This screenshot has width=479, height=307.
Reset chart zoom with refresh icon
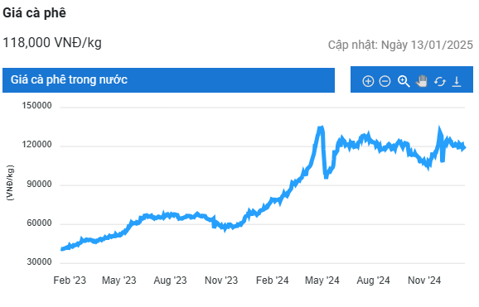439,81
